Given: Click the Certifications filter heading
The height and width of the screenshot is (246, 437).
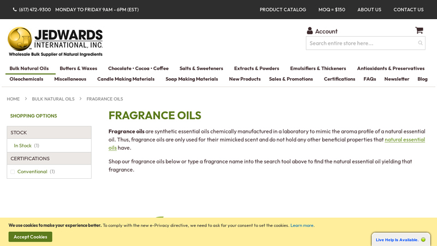Looking at the screenshot, I should pyautogui.click(x=49, y=159).
